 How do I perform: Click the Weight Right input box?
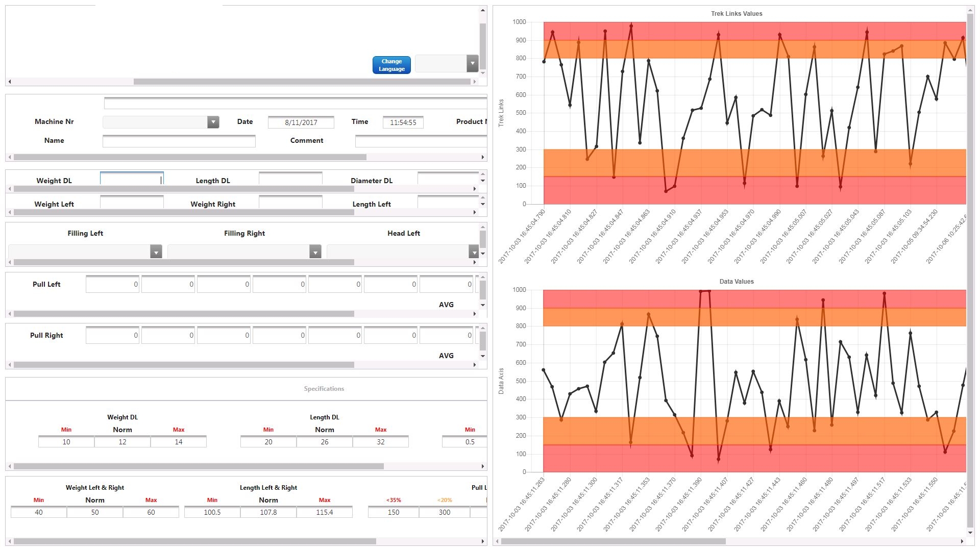(290, 202)
